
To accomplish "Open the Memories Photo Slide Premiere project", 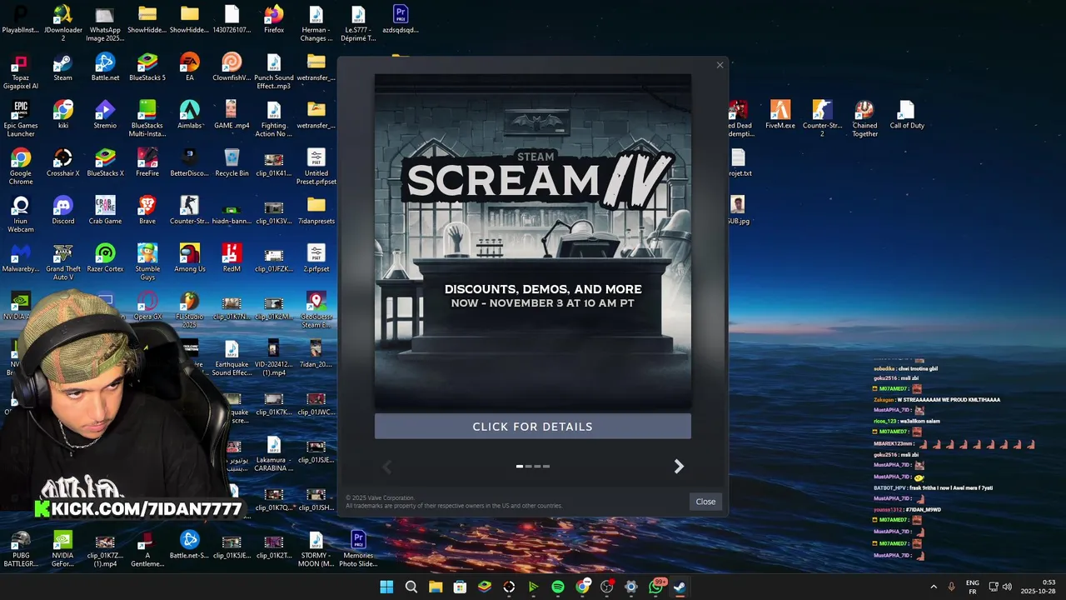I will 358,549.
